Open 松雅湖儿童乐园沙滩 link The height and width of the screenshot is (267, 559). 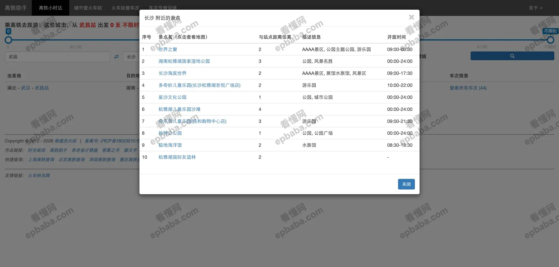179,109
